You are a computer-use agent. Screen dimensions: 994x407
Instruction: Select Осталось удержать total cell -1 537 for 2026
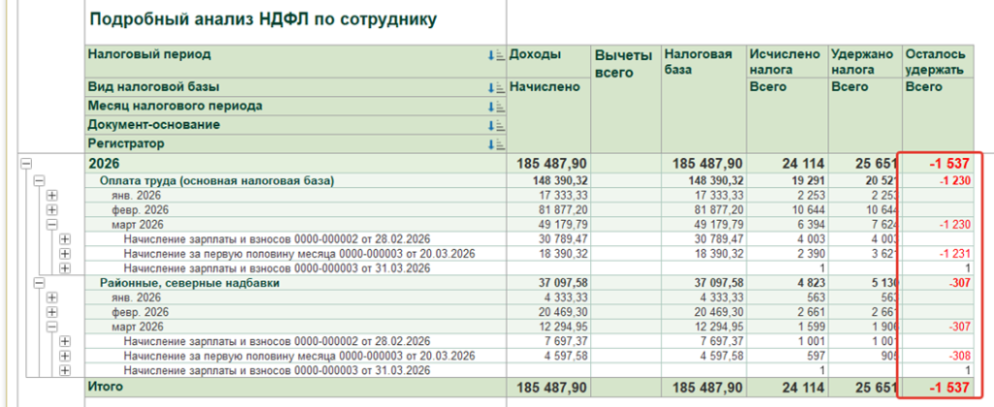click(x=939, y=164)
